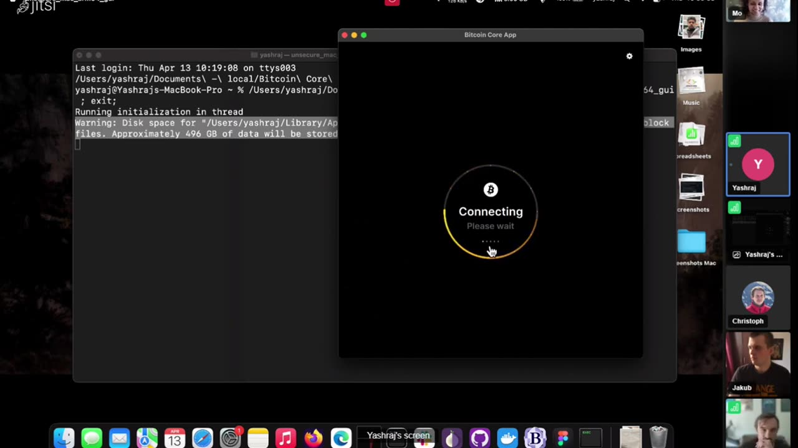The height and width of the screenshot is (448, 798).
Task: Launch Safari from the dock
Action: coord(203,438)
